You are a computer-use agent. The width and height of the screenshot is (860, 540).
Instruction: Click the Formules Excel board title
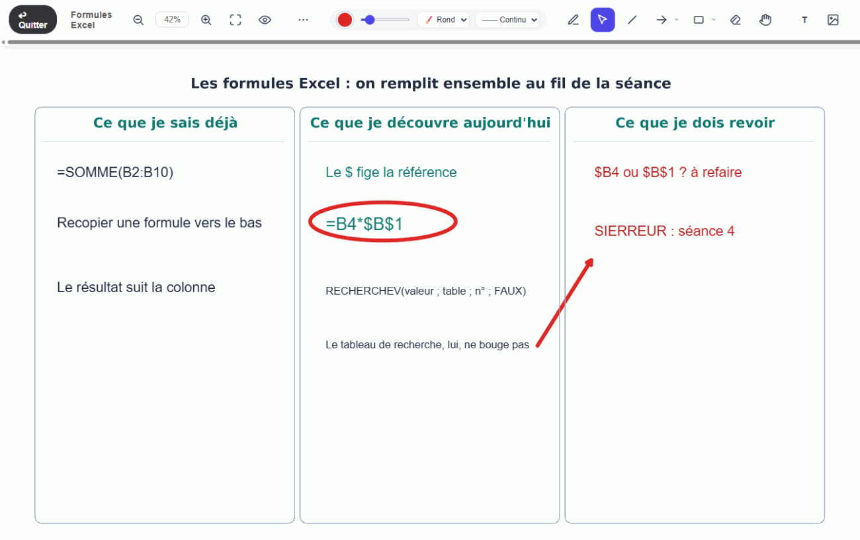coord(91,20)
